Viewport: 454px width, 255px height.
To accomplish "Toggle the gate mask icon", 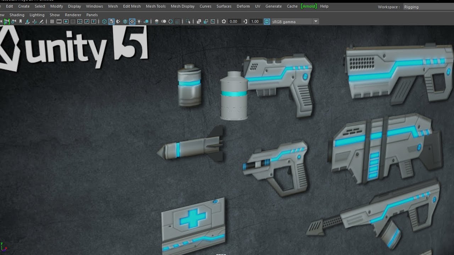I will pos(73,22).
